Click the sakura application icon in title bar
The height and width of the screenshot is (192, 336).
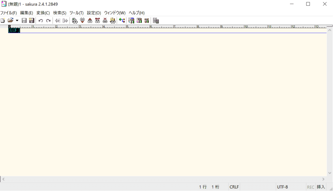click(4, 4)
